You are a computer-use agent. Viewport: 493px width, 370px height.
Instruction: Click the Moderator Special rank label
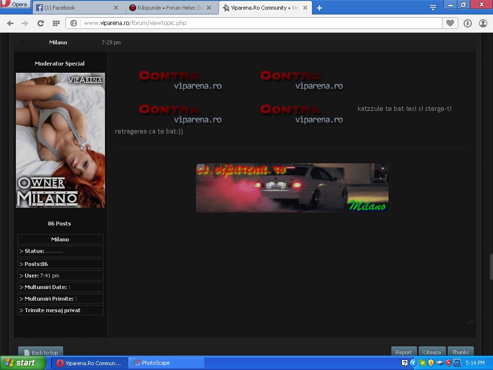click(59, 64)
